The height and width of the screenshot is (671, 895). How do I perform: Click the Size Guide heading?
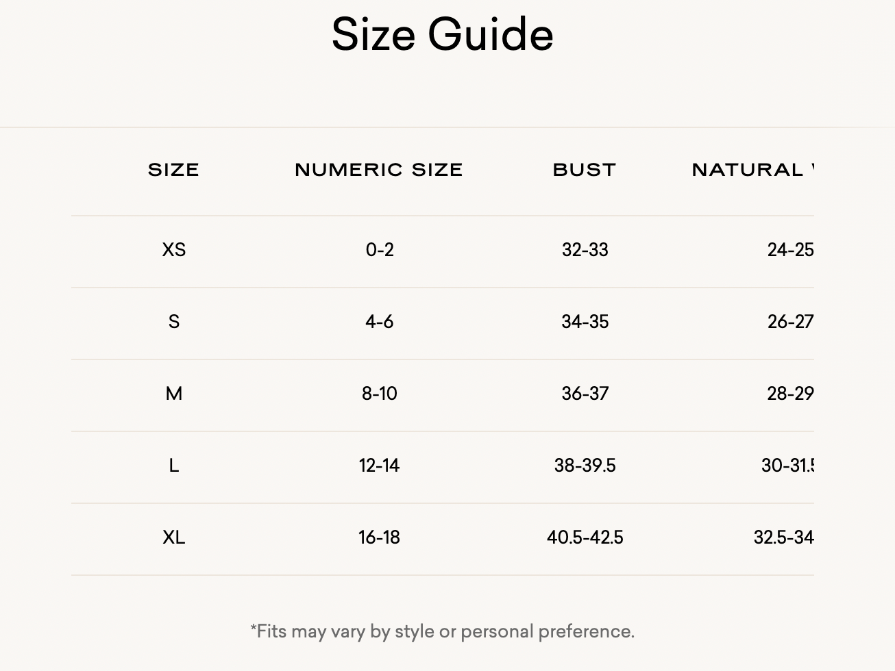click(443, 34)
